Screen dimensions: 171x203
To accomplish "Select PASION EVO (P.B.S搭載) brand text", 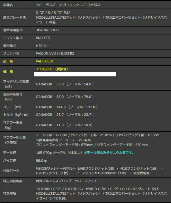I will pos(55,53).
